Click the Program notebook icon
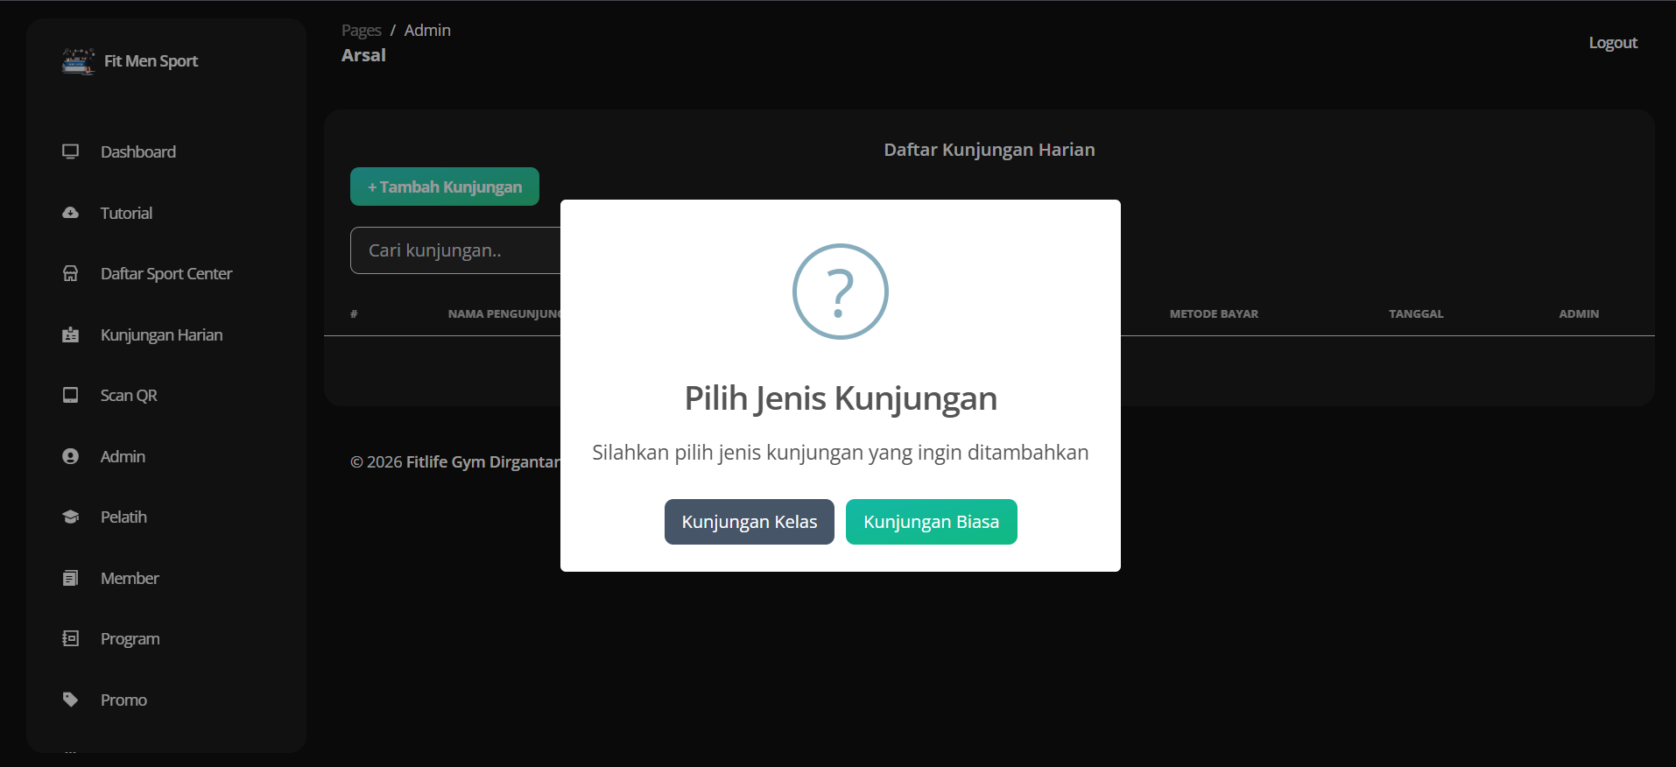The height and width of the screenshot is (767, 1676). click(x=71, y=638)
